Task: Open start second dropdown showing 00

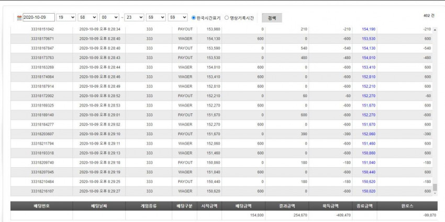Action: tap(109, 17)
